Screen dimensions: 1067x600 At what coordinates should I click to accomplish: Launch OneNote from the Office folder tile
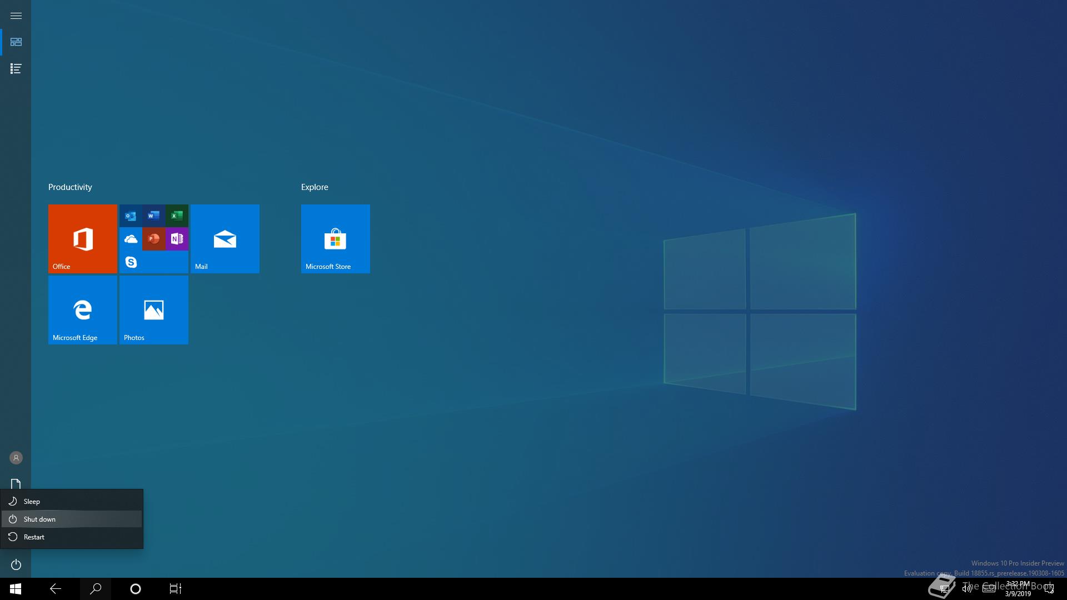[177, 239]
